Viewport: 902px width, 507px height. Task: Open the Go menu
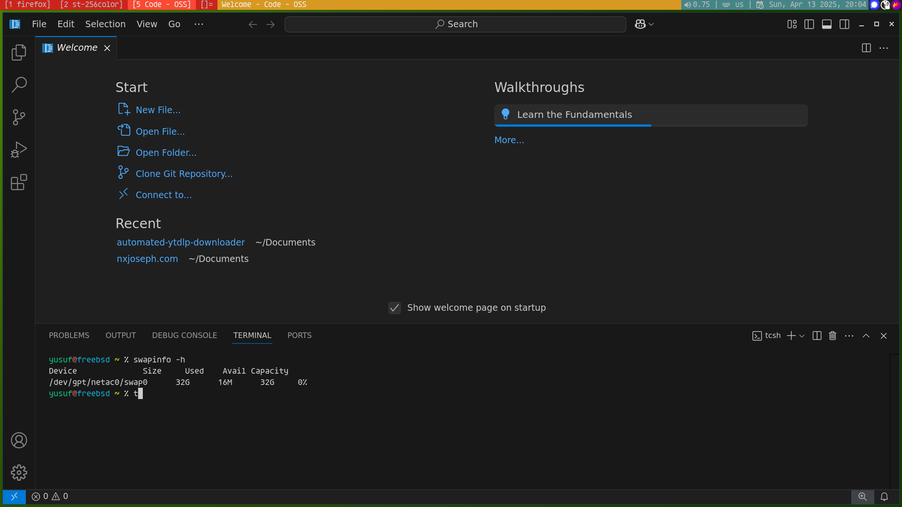(174, 24)
